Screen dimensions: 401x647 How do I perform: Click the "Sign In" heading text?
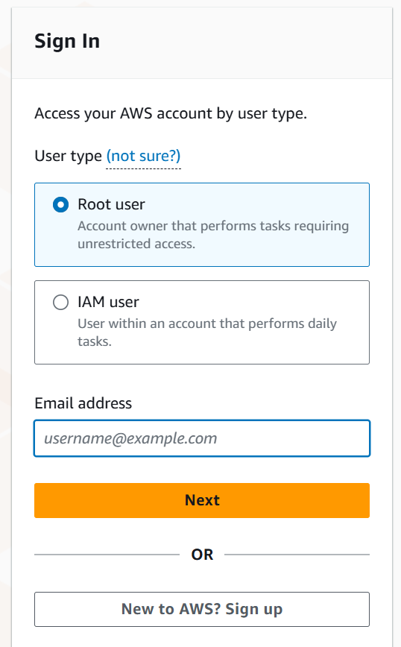click(67, 42)
